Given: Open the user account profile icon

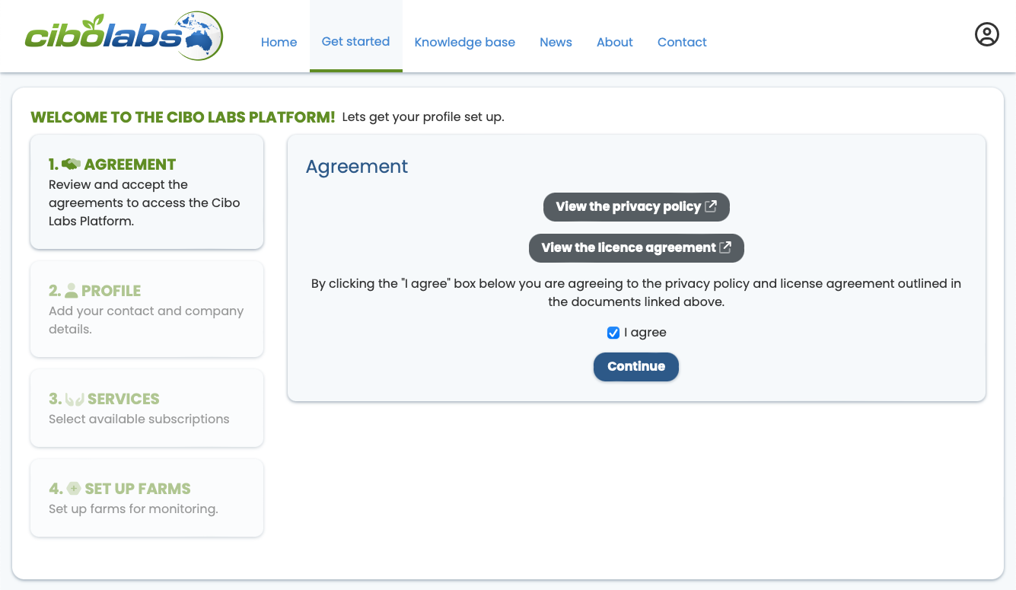Looking at the screenshot, I should click(986, 34).
